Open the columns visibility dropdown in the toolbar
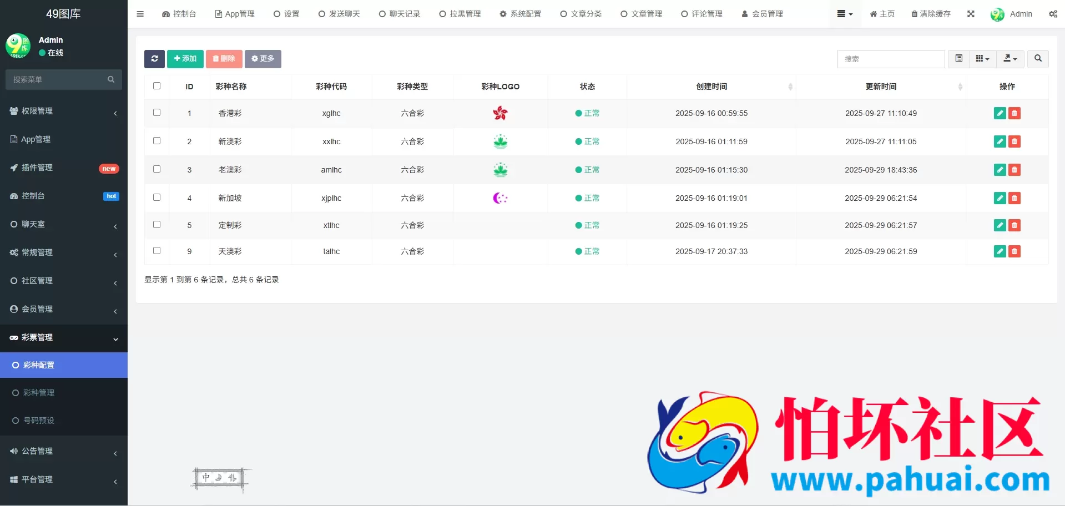1065x506 pixels. point(982,59)
